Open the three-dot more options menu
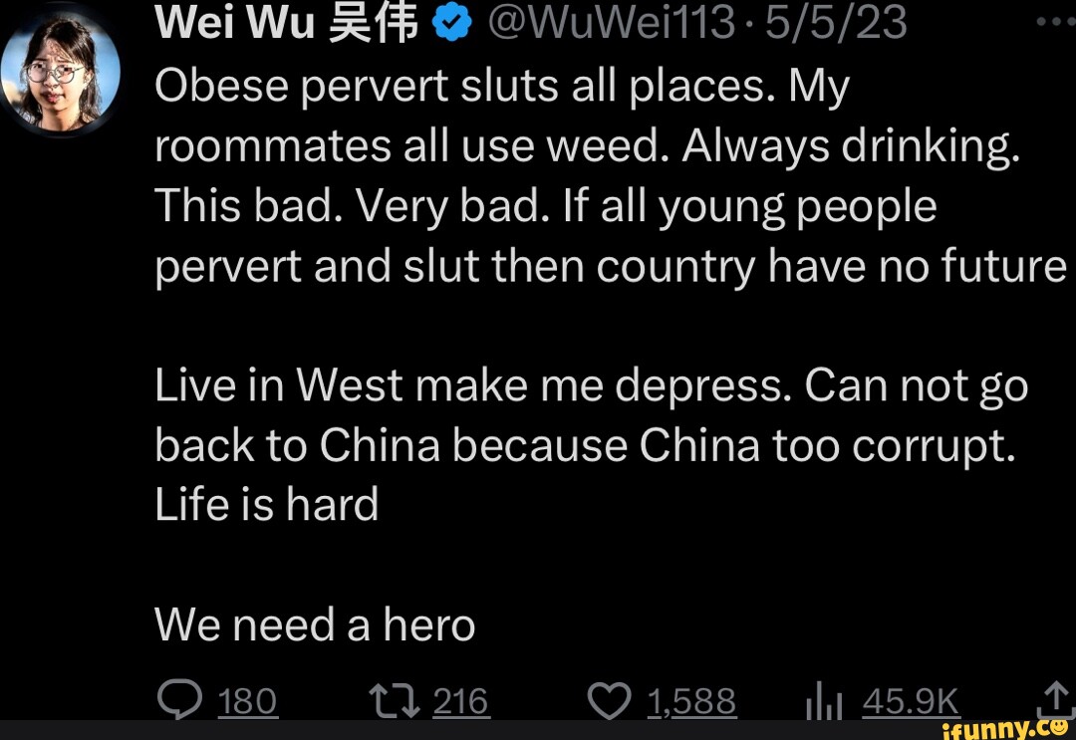This screenshot has width=1076, height=740. click(x=1055, y=21)
